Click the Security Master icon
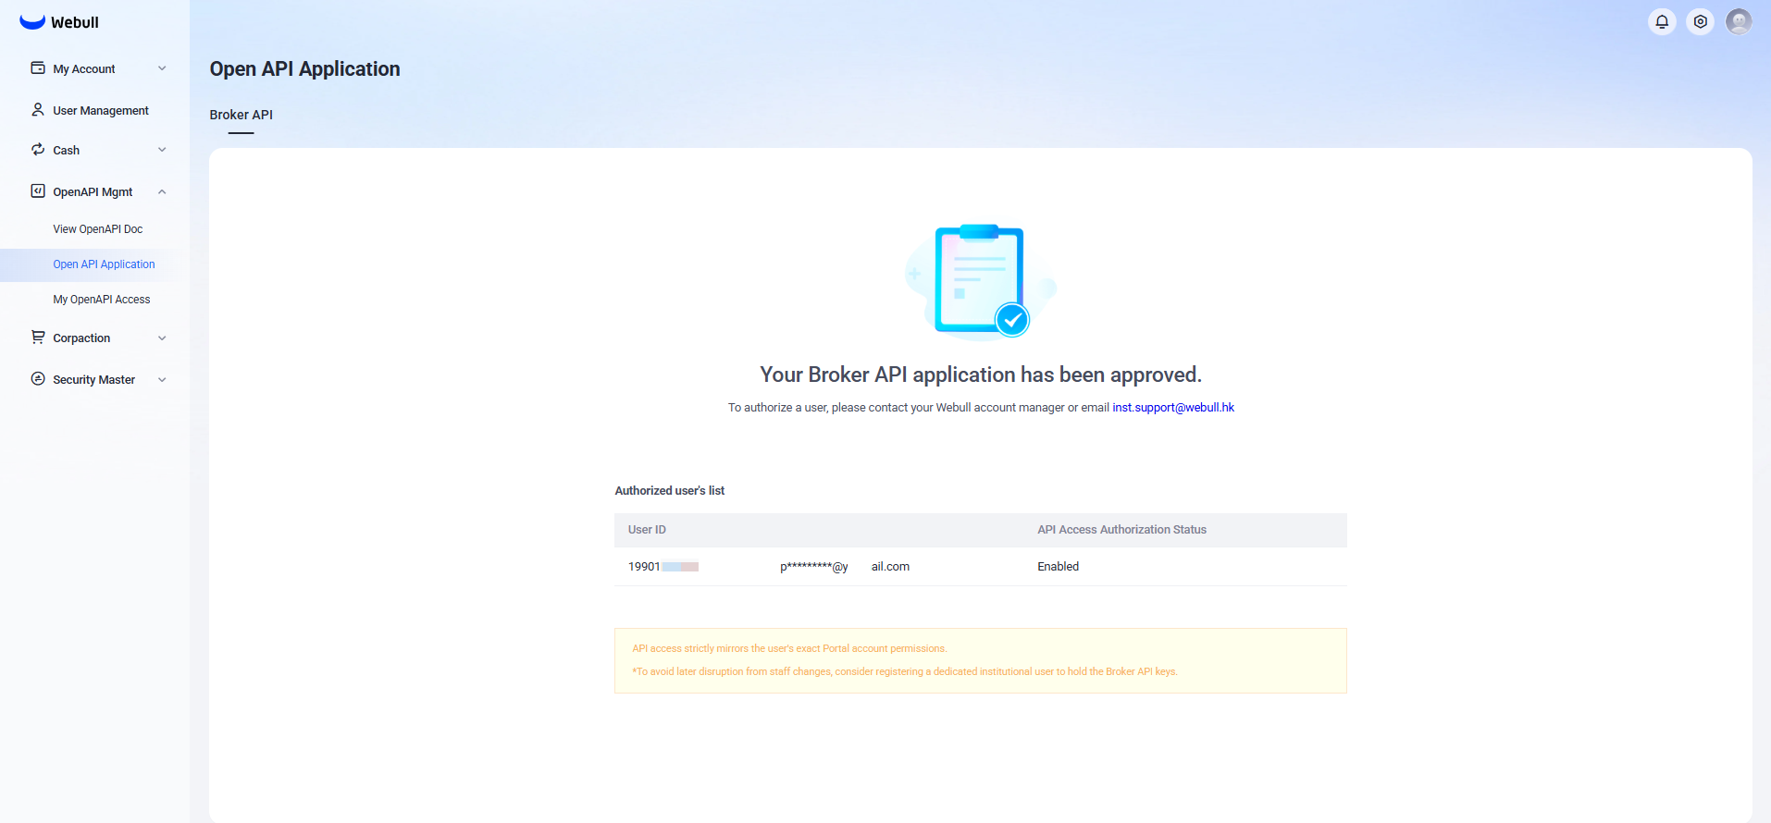This screenshot has width=1771, height=823. coord(38,379)
